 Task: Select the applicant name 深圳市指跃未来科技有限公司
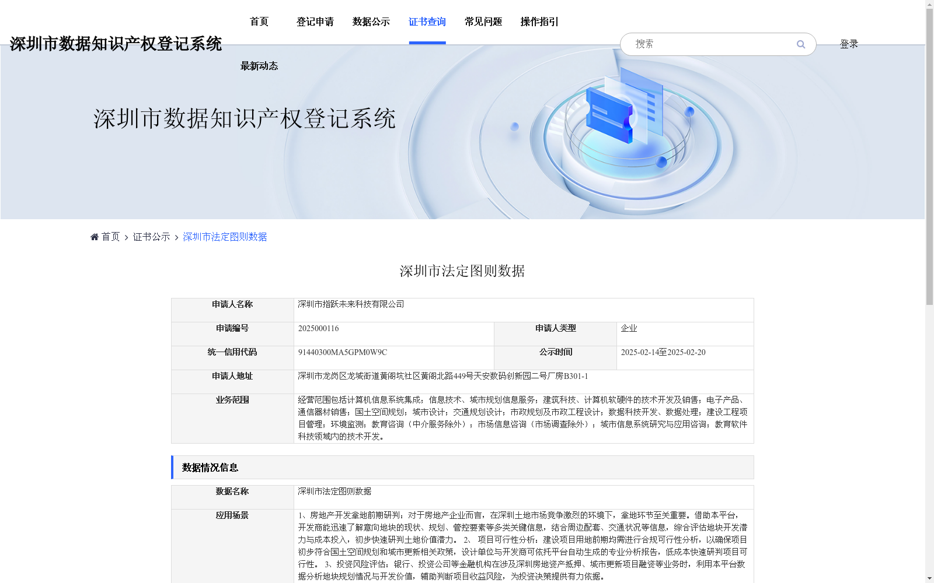tap(351, 304)
